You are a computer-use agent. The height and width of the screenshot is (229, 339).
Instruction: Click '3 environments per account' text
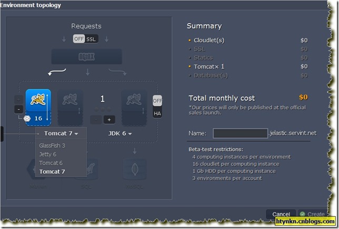coord(227,178)
